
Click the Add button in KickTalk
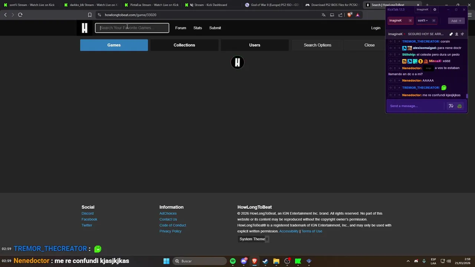point(456,21)
